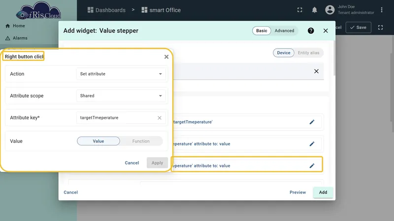Click the iRisCloud logo
394x221 pixels.
38,11
